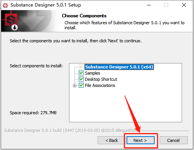Click the greyed Substance Designer 5.0.1 (x64) checkbox
194x150 pixels.
pos(81,67)
